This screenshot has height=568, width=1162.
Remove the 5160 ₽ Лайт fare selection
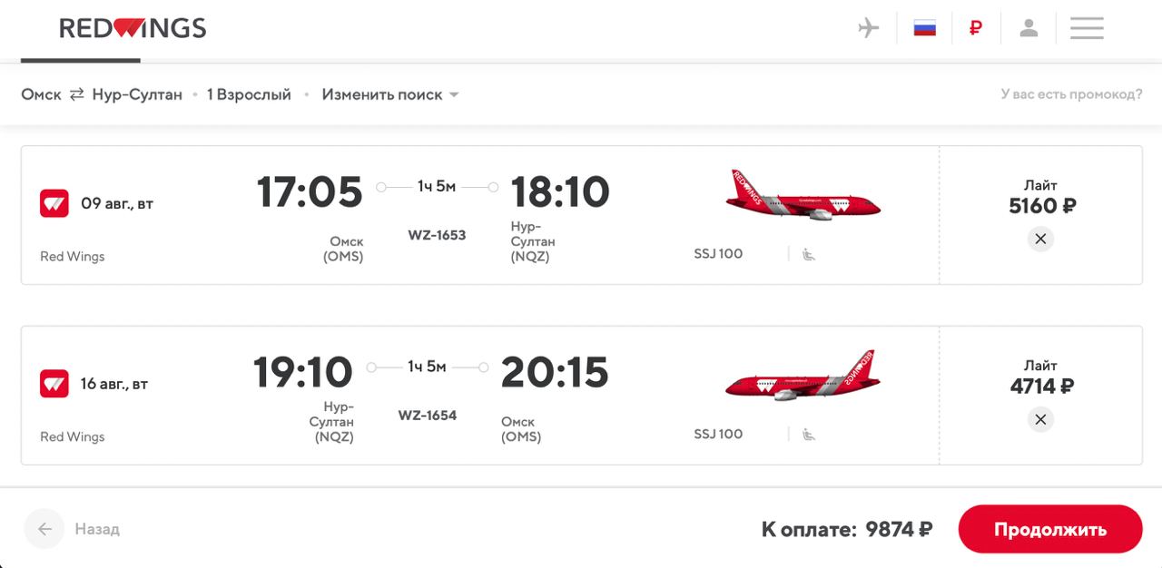pos(1040,239)
